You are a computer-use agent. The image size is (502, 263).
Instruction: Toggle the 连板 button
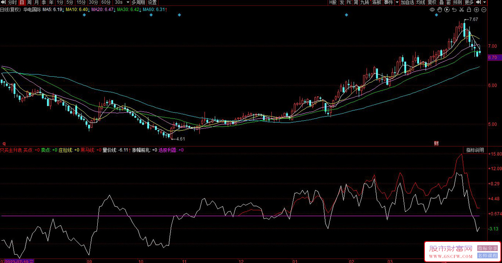click(377, 2)
